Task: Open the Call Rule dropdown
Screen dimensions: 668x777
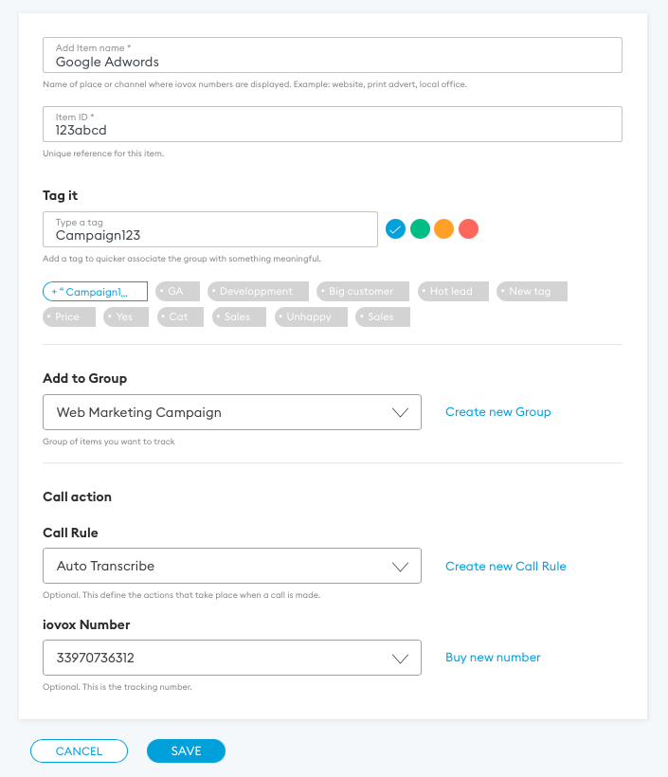Action: coord(232,566)
